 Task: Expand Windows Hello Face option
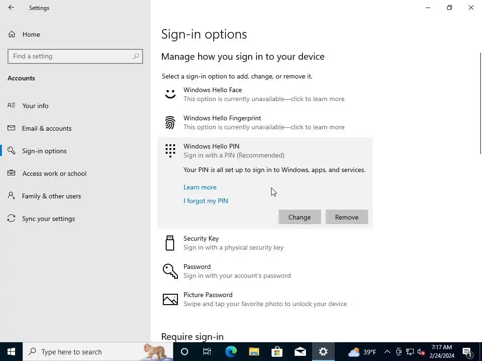click(265, 94)
